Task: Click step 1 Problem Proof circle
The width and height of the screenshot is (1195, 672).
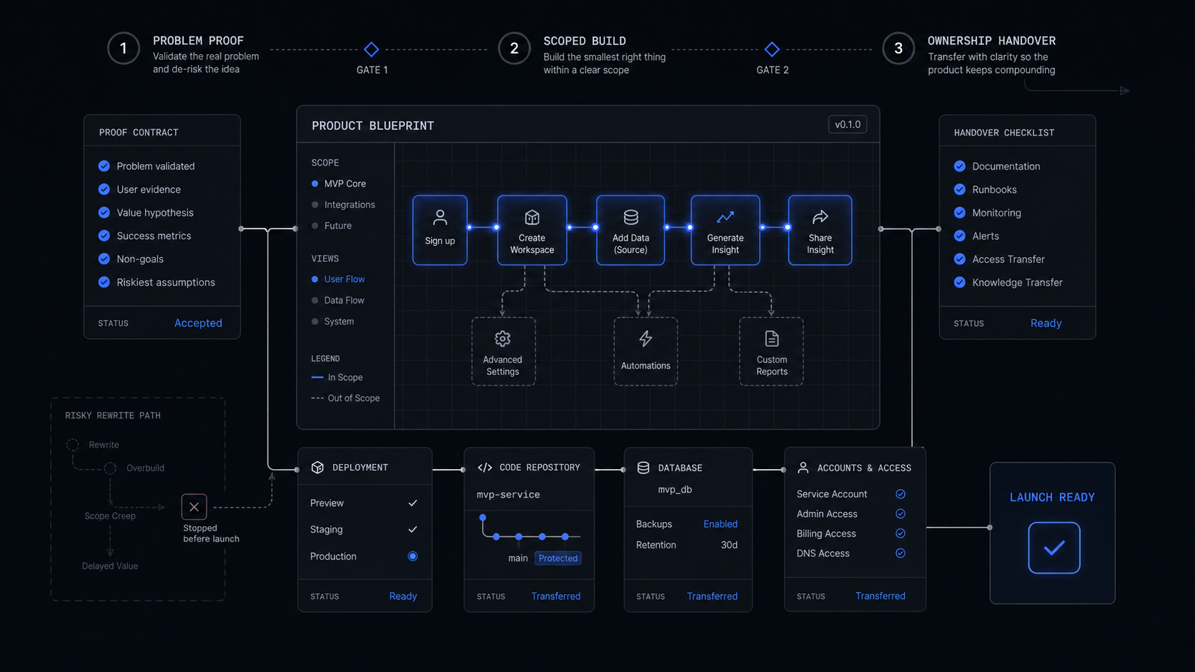Action: pyautogui.click(x=124, y=49)
